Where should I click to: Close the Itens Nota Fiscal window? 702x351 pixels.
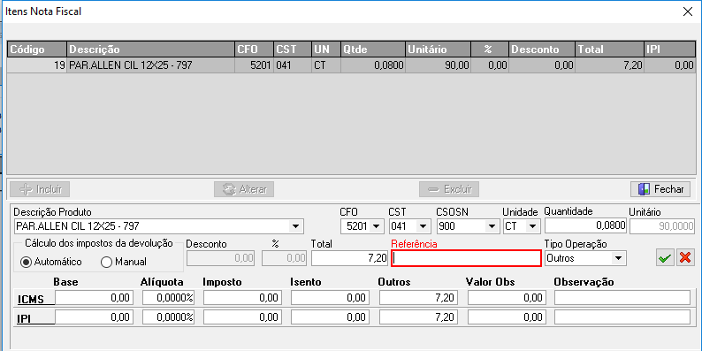point(688,11)
